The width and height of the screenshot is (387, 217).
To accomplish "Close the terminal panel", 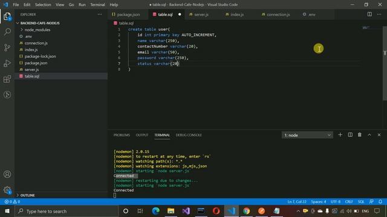I will click(379, 135).
